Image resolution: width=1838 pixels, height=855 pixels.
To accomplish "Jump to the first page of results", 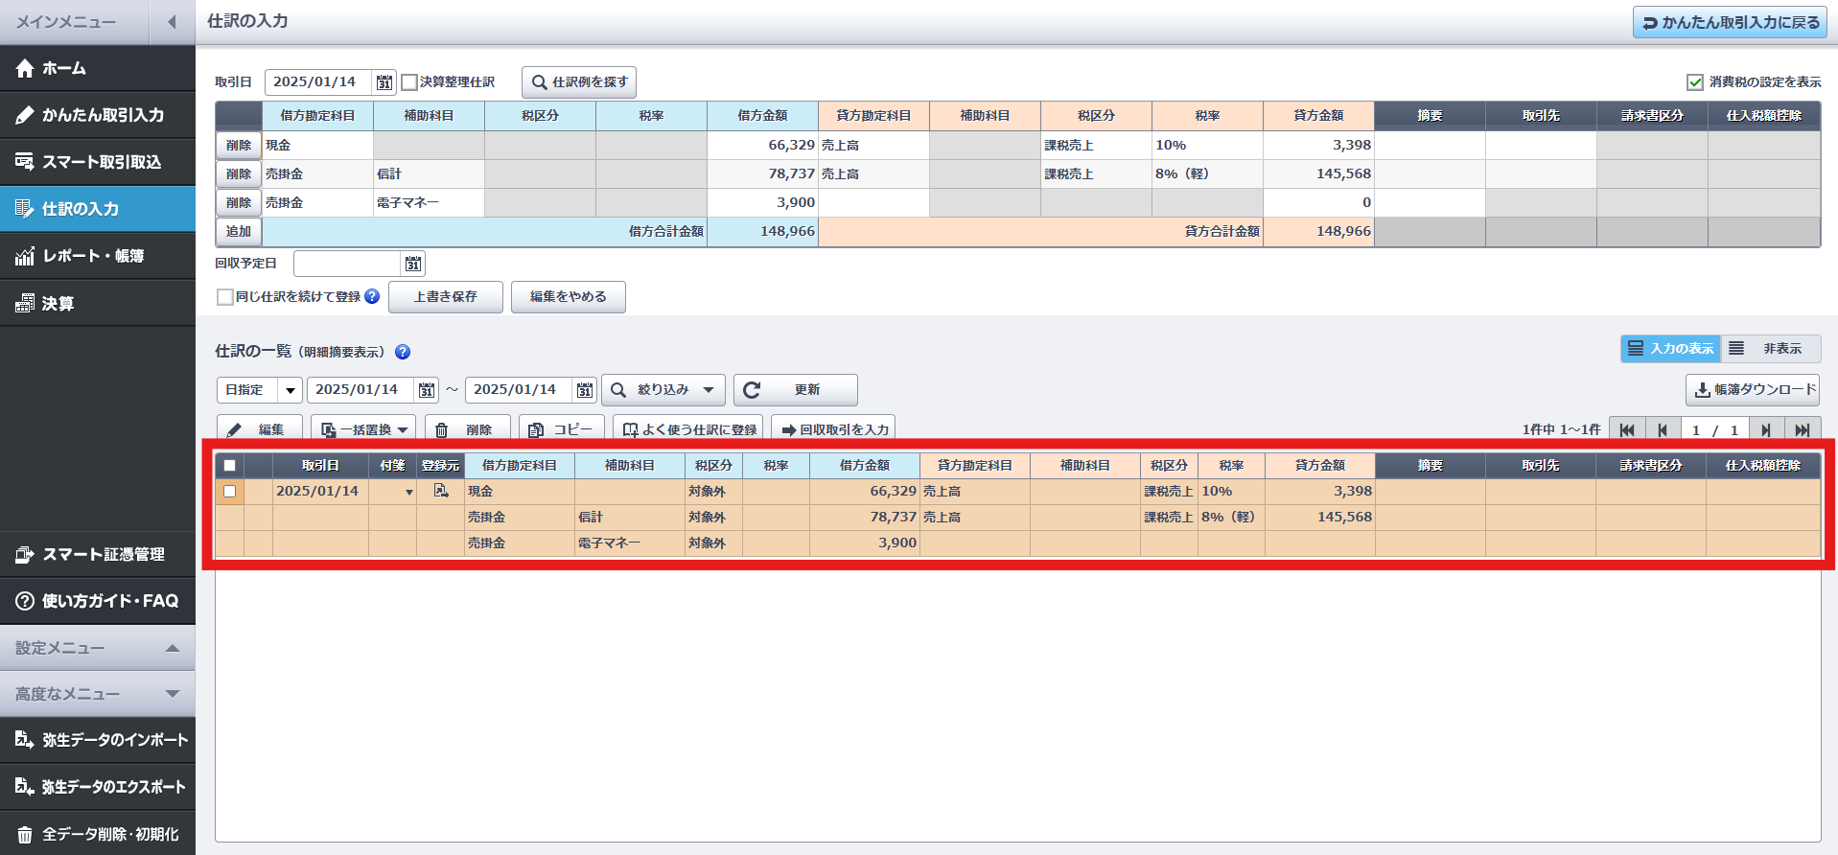I will (1627, 430).
